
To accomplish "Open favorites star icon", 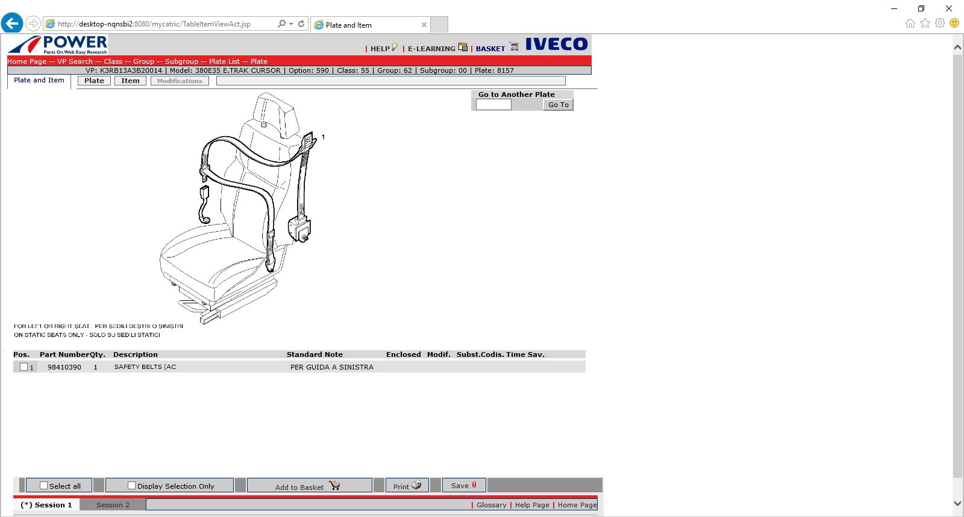I will [x=925, y=23].
